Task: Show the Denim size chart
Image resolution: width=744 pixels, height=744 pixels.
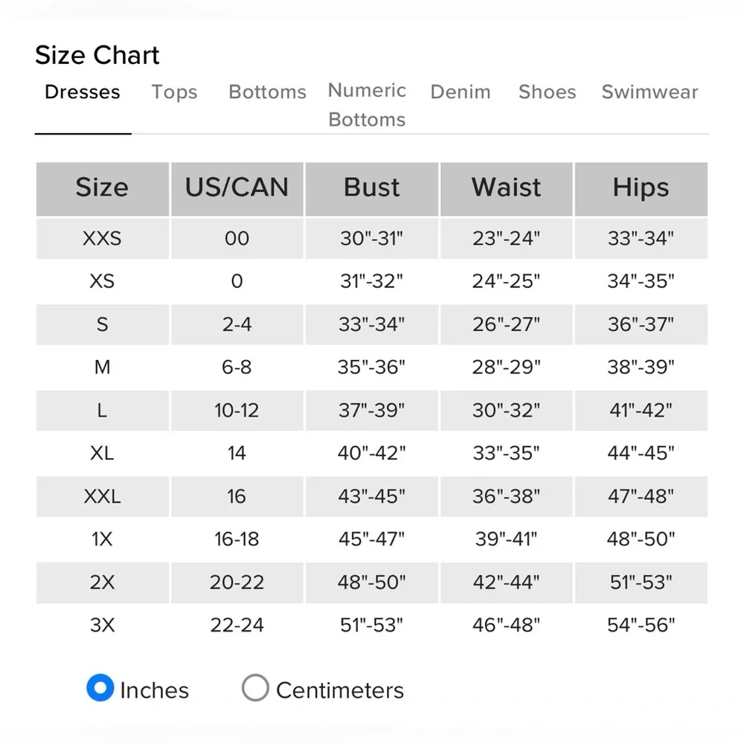Action: 461,92
